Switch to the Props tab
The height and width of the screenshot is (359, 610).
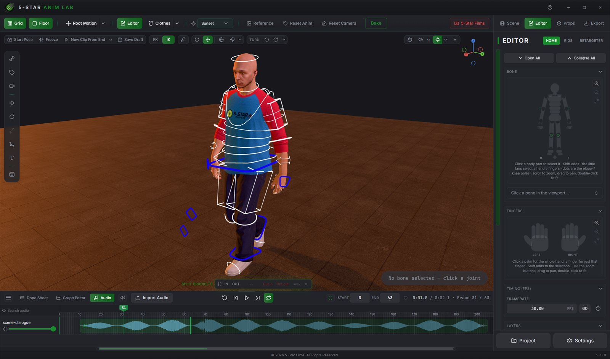(566, 23)
